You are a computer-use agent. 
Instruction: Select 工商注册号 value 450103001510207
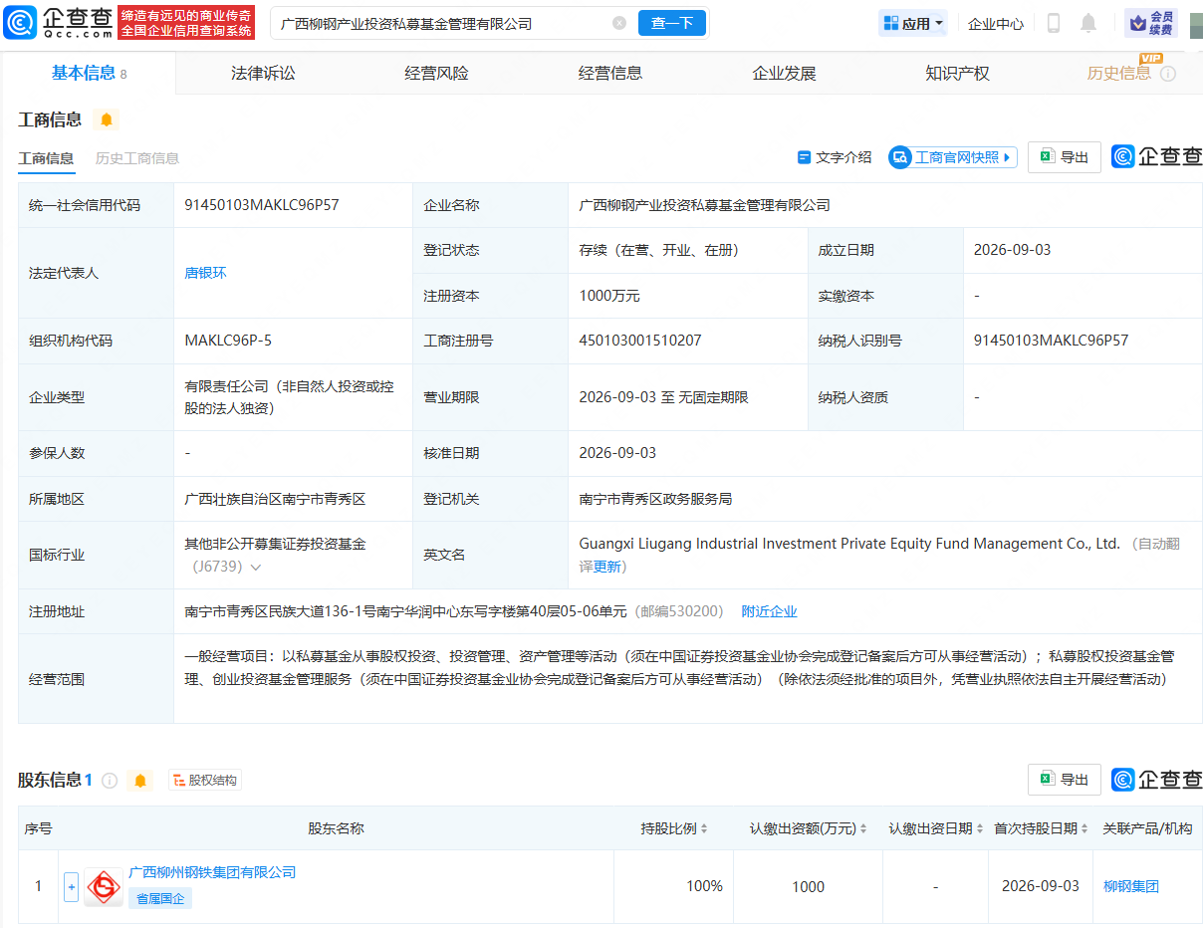[640, 341]
